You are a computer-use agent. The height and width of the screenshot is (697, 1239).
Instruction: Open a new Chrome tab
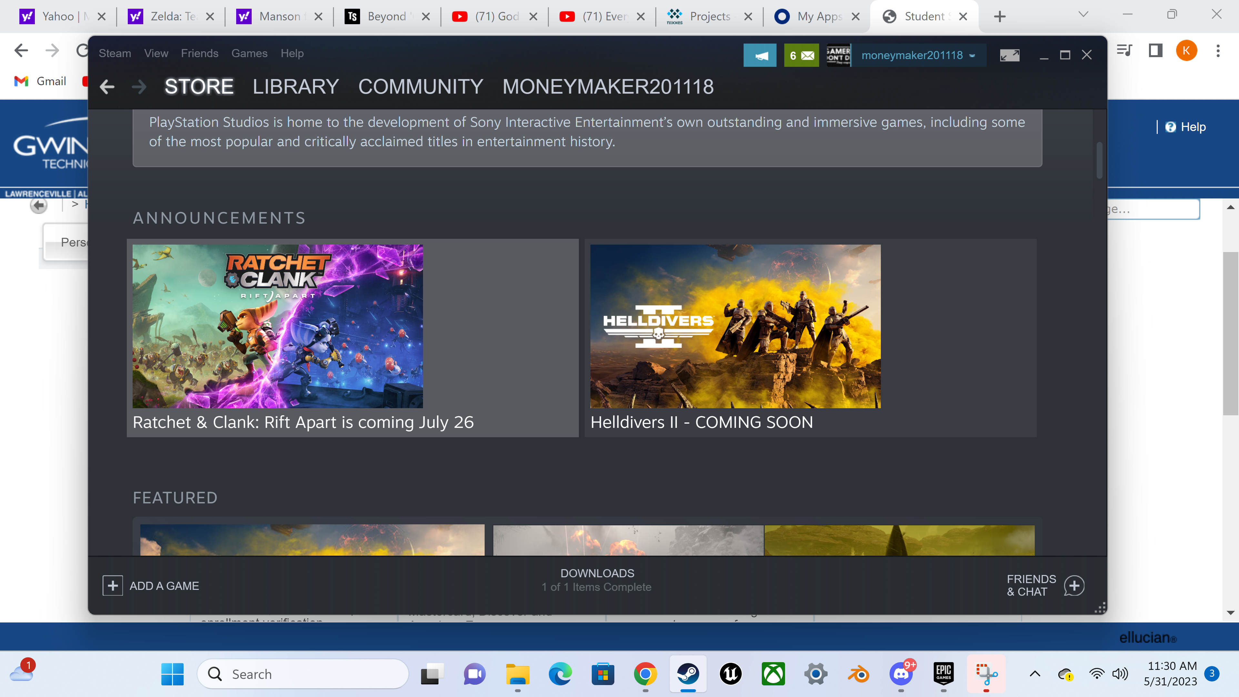(1000, 16)
